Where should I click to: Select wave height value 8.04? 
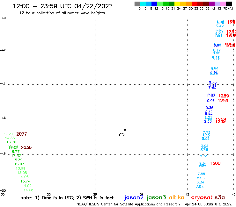(200, 182)
